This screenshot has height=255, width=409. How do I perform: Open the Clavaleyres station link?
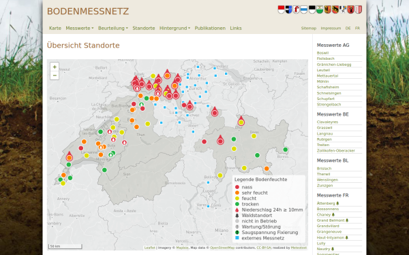point(328,122)
